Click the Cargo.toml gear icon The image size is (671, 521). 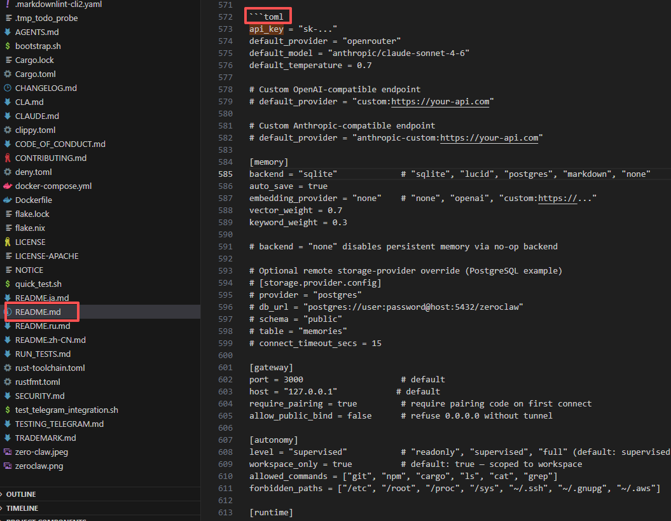[x=8, y=74]
